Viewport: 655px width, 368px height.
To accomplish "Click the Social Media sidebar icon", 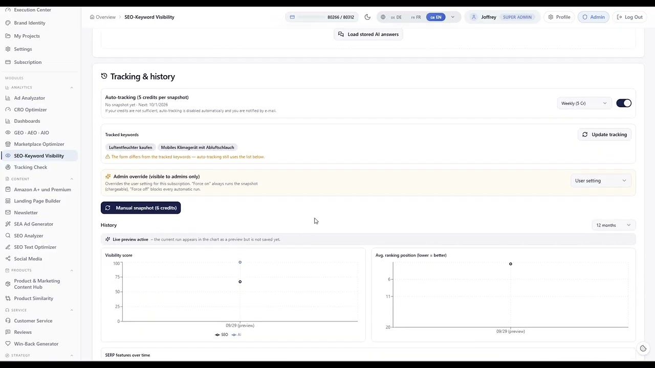I will 8,259.
